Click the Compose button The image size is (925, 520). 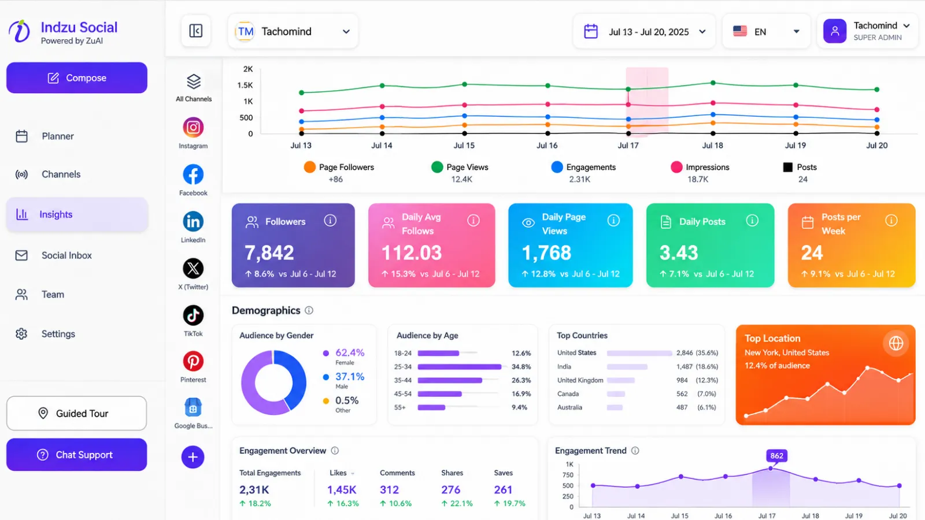tap(77, 78)
